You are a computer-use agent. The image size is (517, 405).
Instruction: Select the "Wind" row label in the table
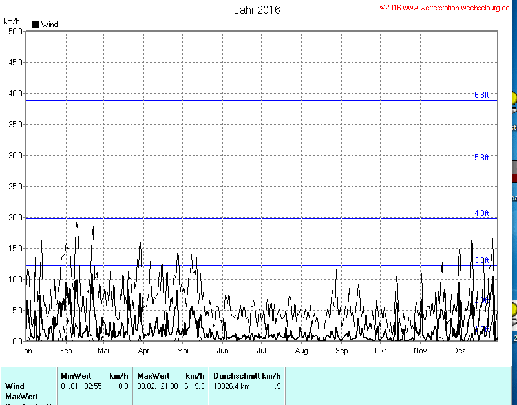click(x=15, y=386)
